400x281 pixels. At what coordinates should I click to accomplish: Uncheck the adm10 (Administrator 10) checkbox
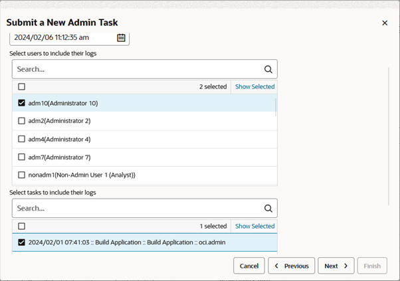22,103
